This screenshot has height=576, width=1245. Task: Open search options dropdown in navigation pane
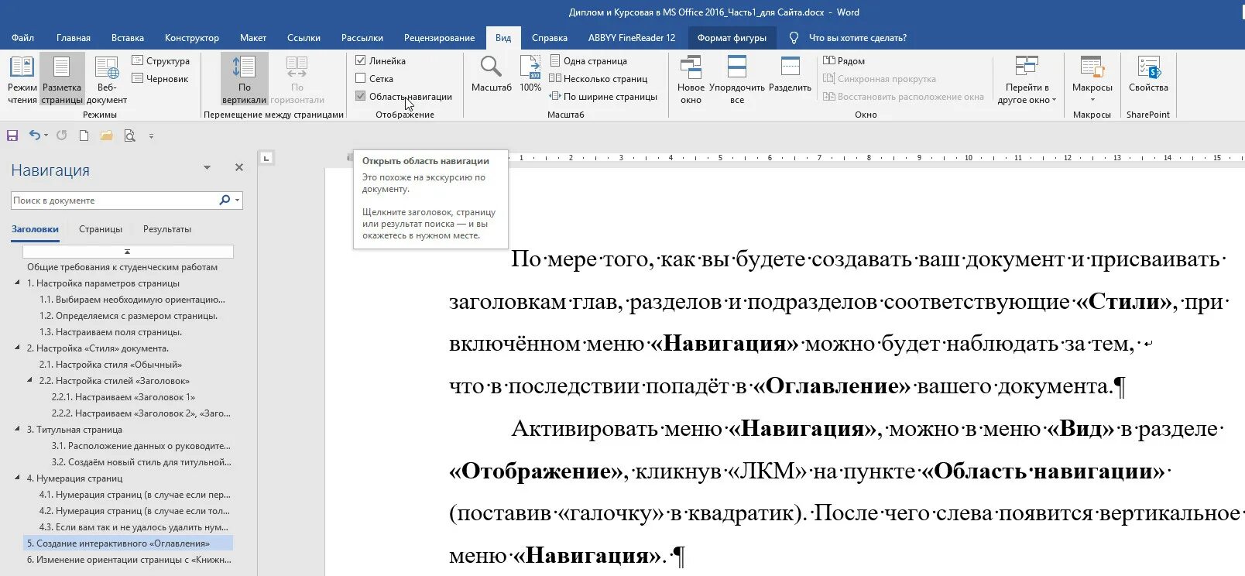click(237, 200)
